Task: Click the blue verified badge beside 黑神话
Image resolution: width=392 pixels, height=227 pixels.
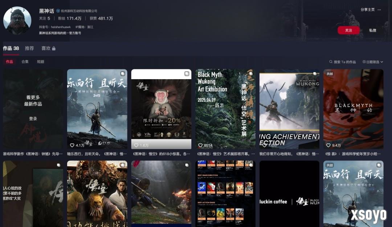Action: coord(58,11)
